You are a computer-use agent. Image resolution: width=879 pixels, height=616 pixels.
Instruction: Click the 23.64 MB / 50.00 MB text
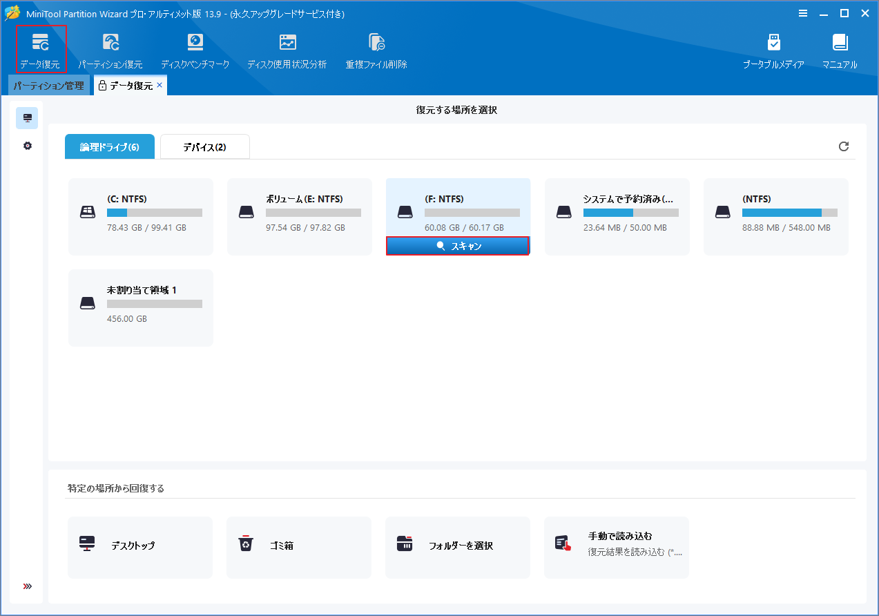coord(625,228)
